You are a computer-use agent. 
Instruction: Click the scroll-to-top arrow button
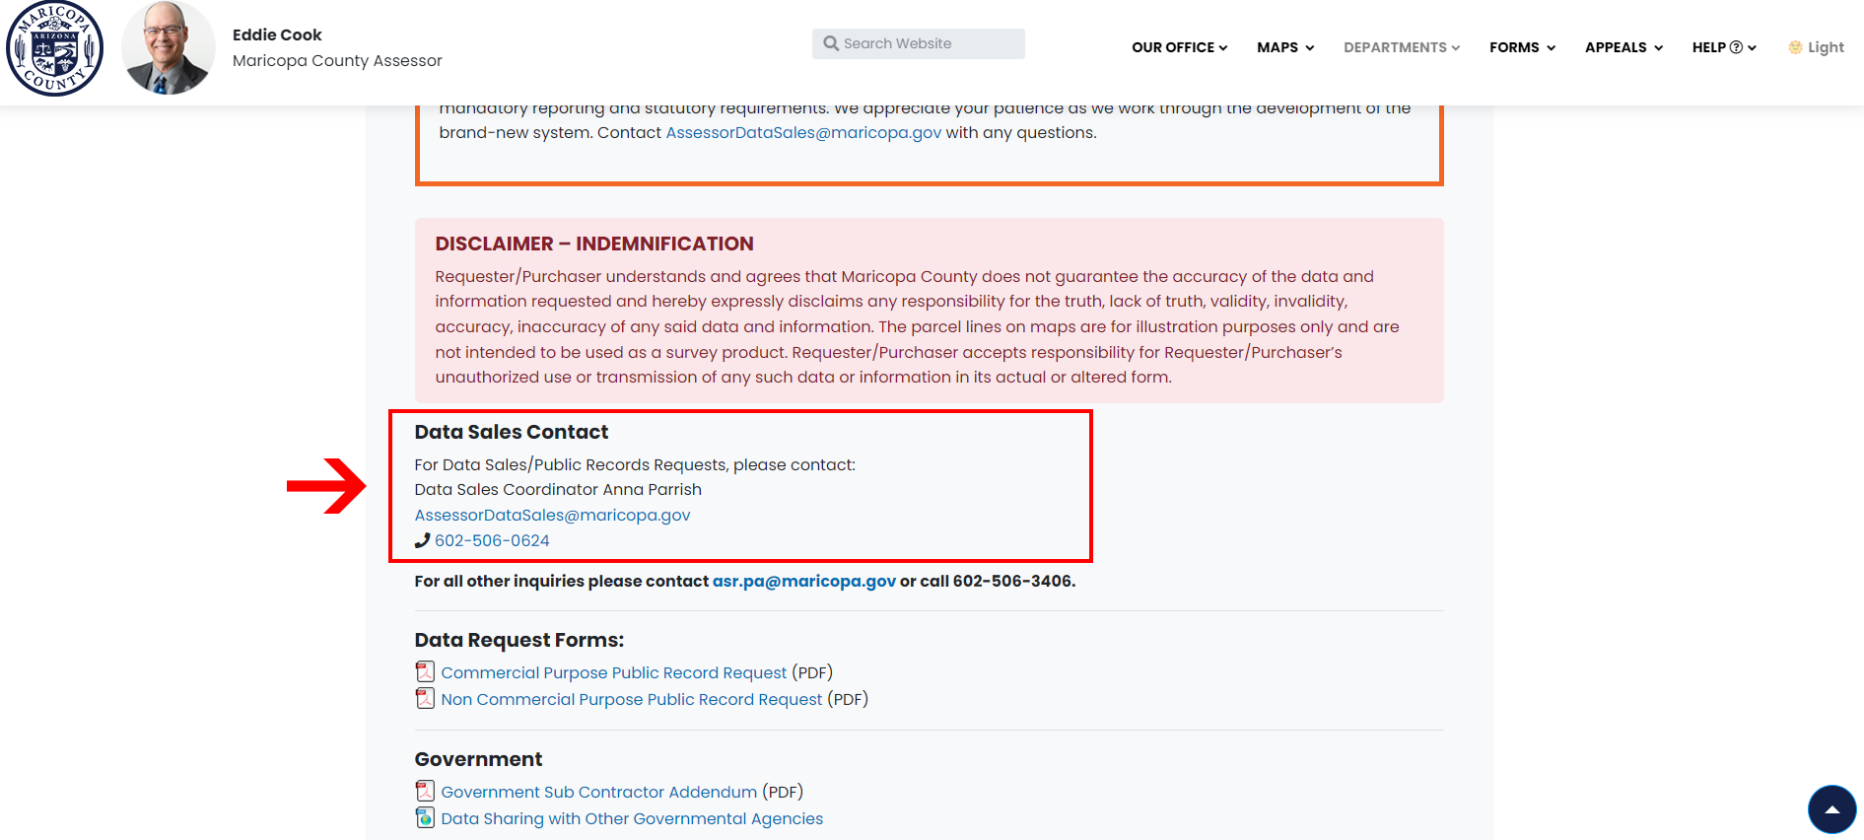pyautogui.click(x=1831, y=809)
